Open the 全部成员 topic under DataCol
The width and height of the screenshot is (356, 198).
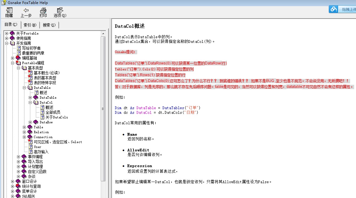point(53,112)
